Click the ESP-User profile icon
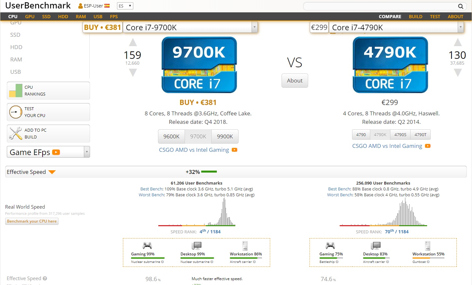 pos(80,6)
